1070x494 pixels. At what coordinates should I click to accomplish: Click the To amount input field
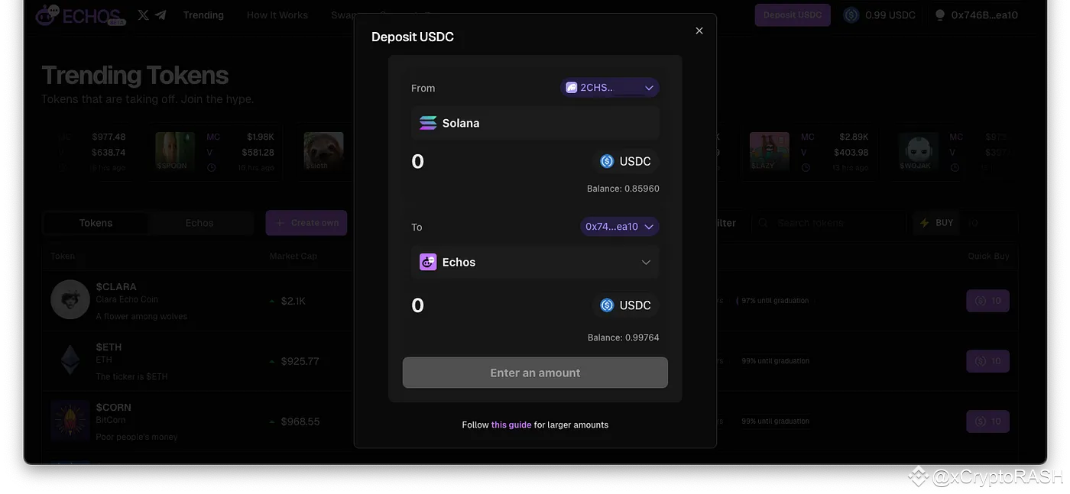coord(489,305)
